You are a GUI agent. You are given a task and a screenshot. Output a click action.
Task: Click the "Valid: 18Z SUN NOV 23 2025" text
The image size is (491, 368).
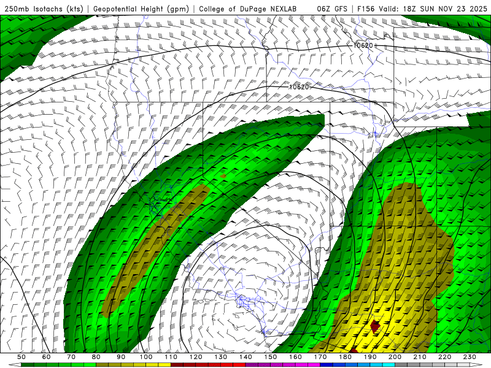[x=433, y=9]
